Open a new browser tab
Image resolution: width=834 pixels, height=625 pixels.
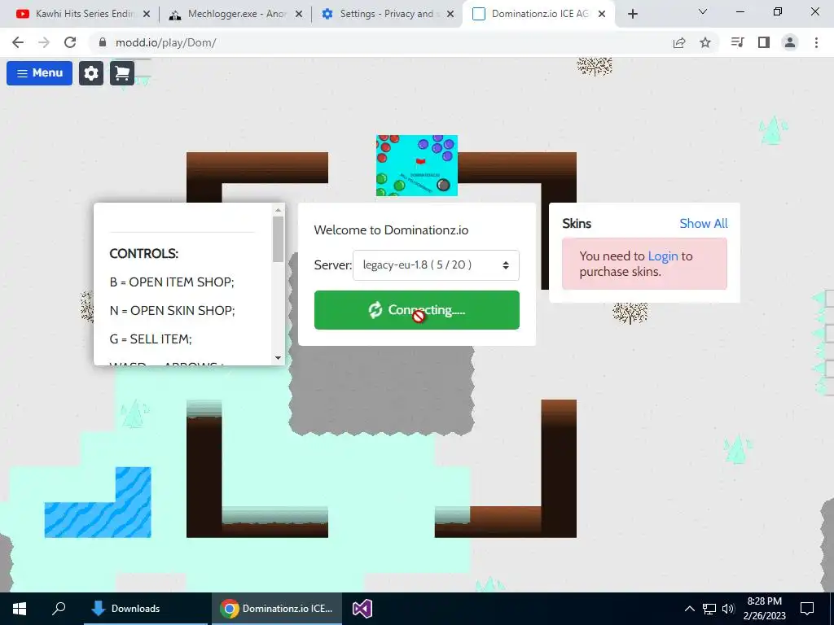[632, 14]
